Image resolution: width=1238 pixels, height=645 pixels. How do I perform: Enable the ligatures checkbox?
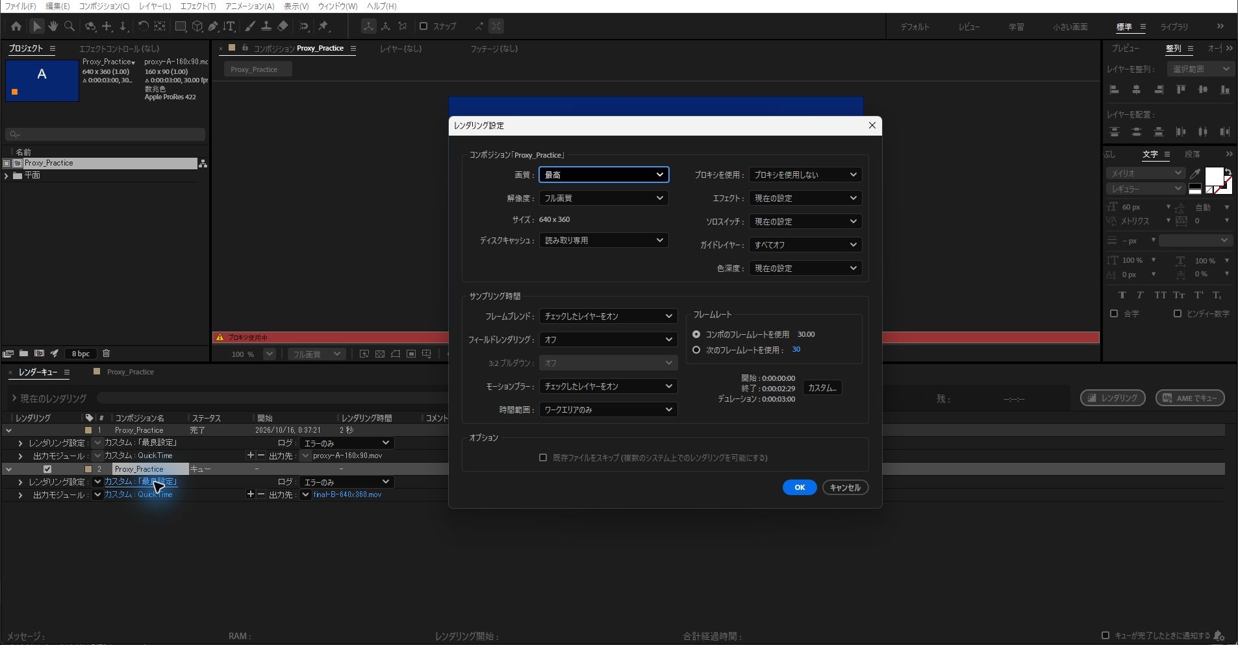point(1114,313)
